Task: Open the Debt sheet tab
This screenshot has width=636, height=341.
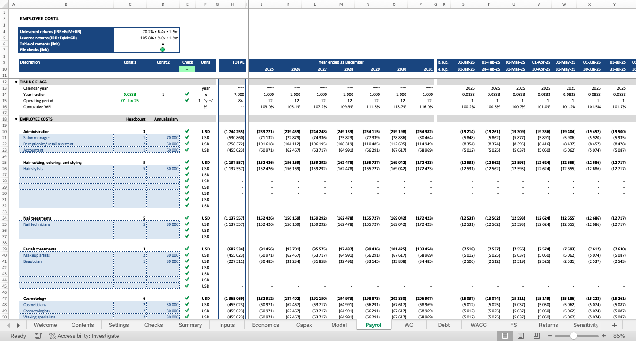Action: [443, 325]
